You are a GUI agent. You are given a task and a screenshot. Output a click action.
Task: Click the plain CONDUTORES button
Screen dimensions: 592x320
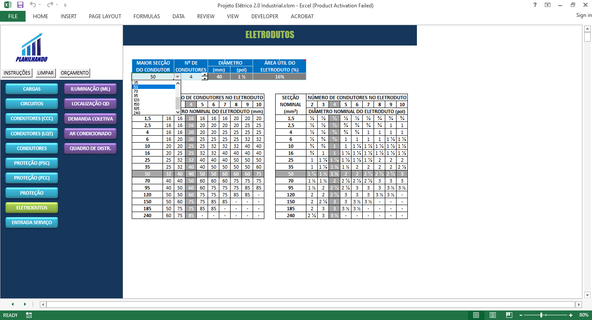32,148
